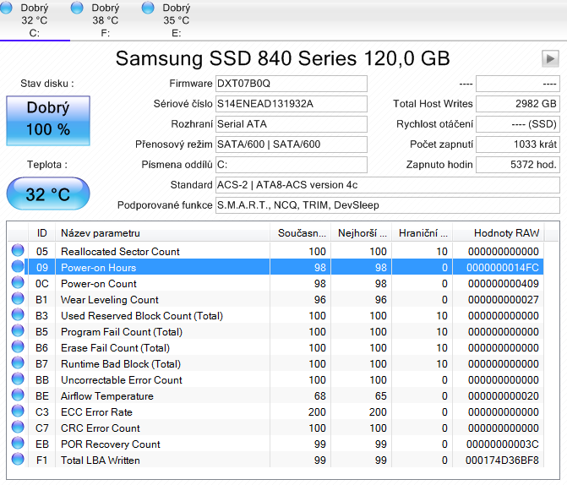567x485 pixels.
Task: Click status icon of POR Recovery Count row
Action: click(18, 443)
